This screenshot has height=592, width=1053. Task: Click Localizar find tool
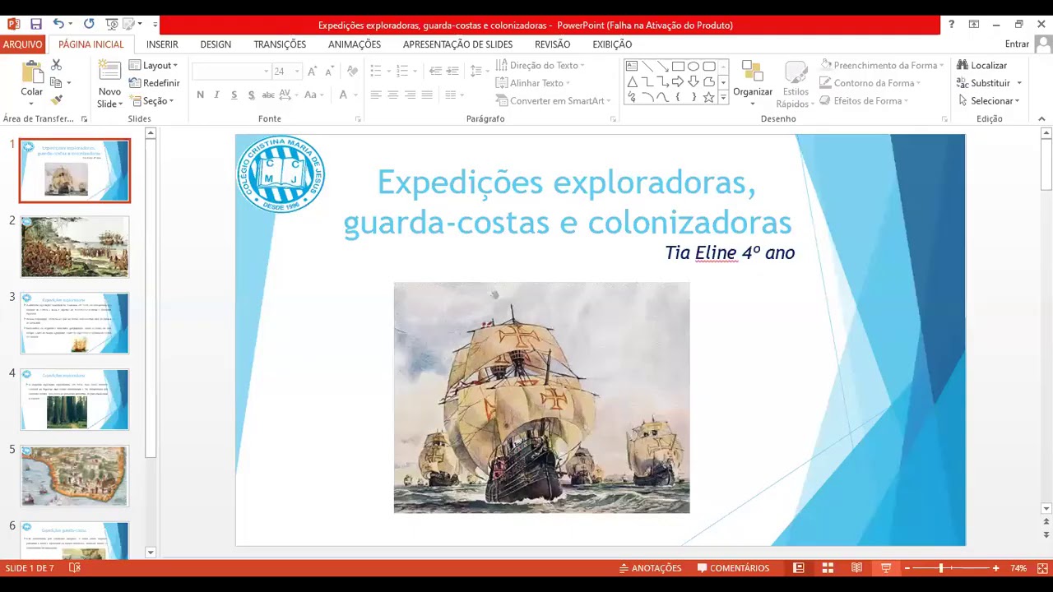point(982,65)
